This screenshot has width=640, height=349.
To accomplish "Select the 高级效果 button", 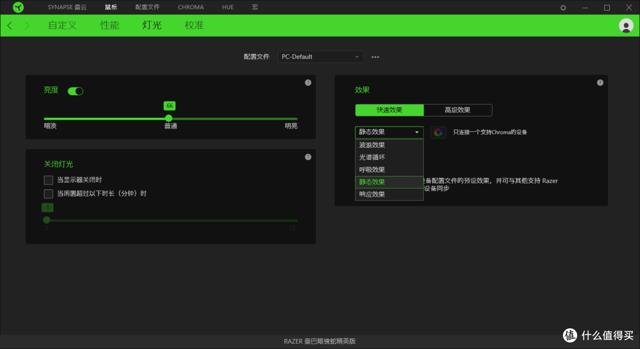I will [457, 110].
